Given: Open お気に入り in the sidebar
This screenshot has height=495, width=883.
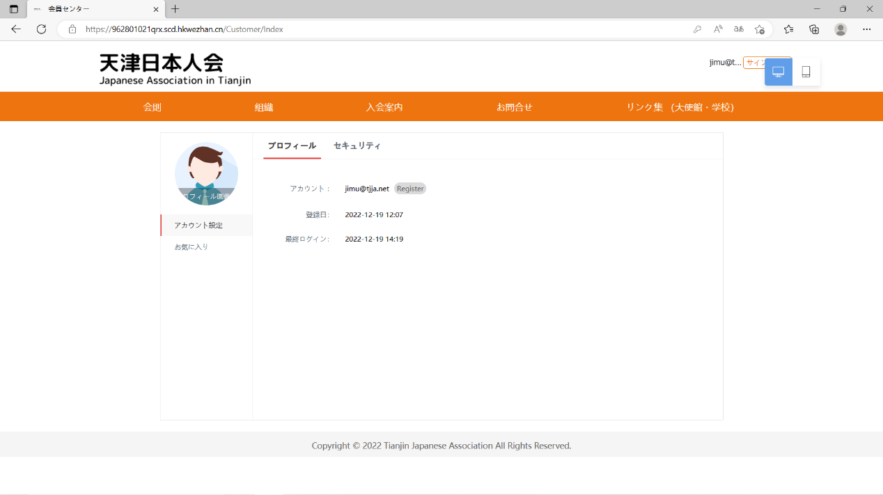Looking at the screenshot, I should 192,247.
